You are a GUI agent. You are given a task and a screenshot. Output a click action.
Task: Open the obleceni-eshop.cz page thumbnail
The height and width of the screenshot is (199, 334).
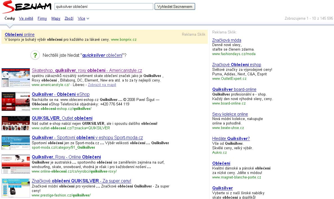coord(16,101)
